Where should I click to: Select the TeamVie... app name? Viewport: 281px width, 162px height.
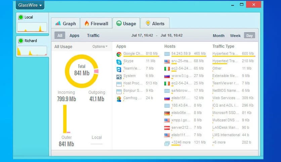[132, 68]
